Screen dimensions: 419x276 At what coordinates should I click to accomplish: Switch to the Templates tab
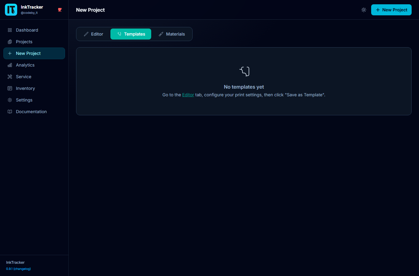[131, 34]
